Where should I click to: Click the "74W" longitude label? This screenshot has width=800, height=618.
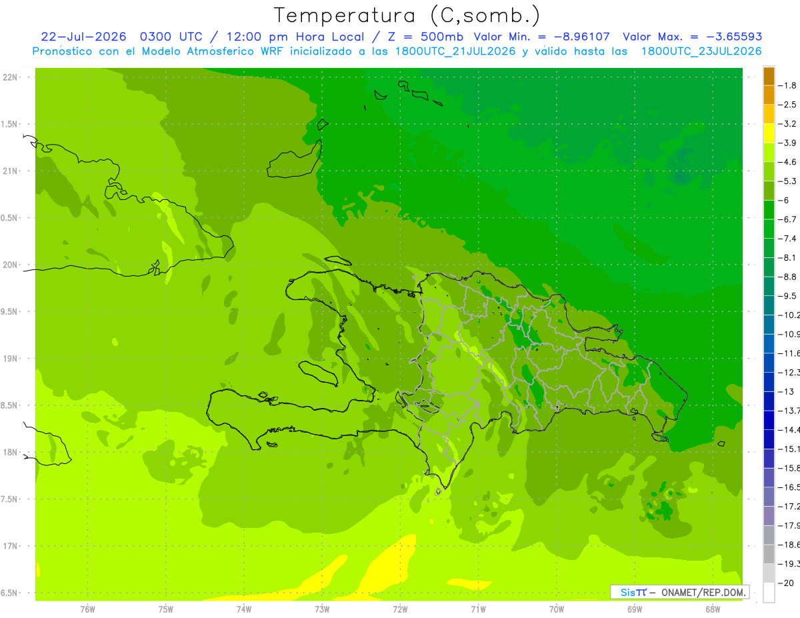pos(244,609)
